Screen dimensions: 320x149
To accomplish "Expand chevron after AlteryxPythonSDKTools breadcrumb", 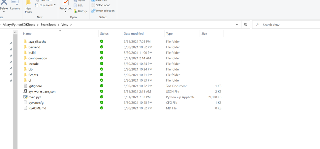I will tap(38, 25).
